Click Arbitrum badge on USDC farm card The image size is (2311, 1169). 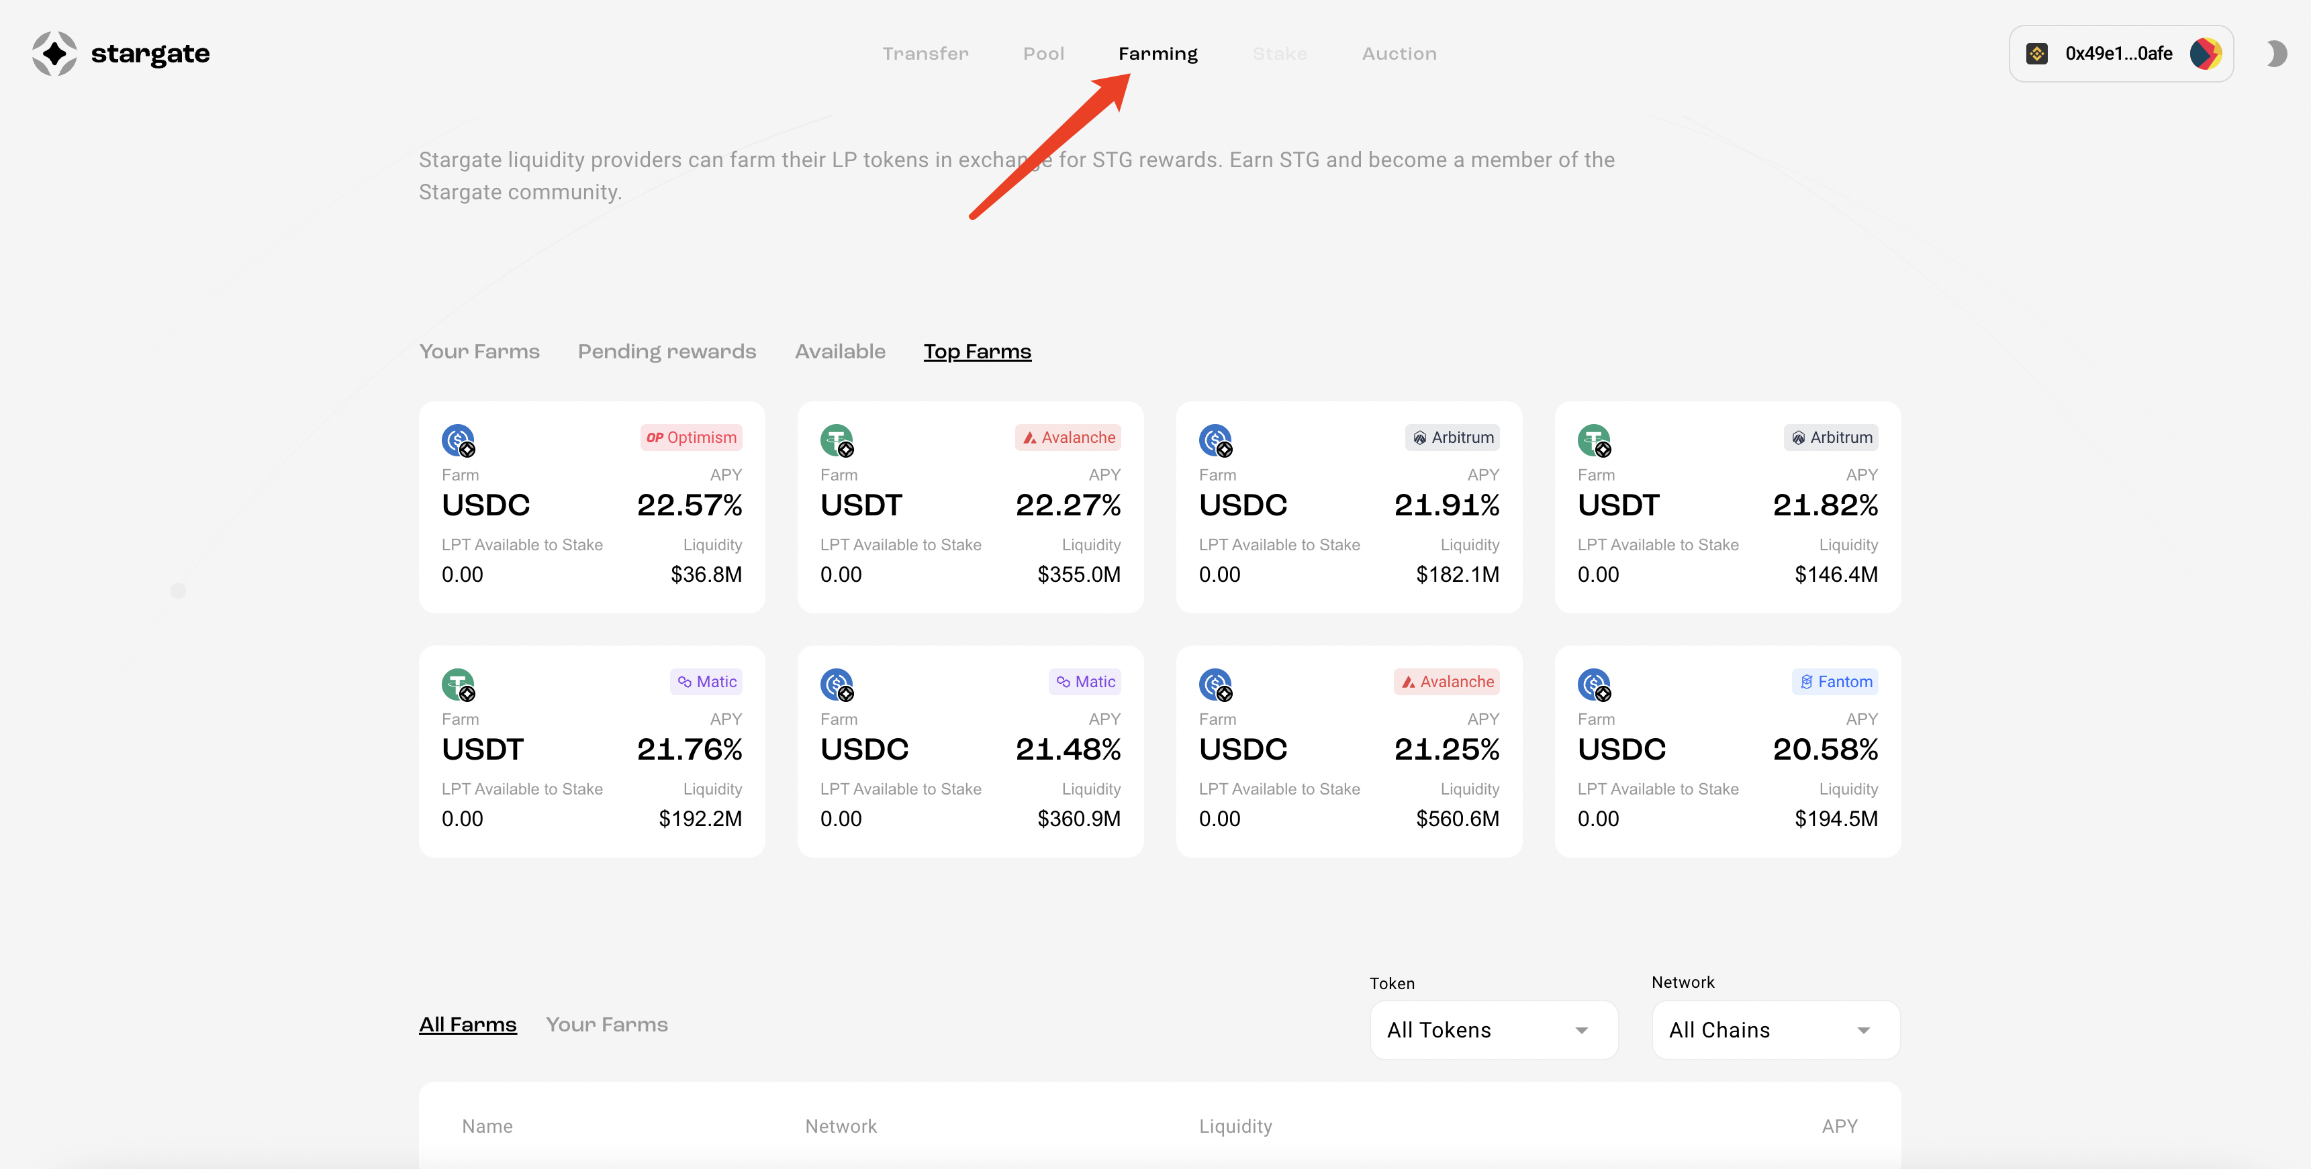[x=1452, y=438]
